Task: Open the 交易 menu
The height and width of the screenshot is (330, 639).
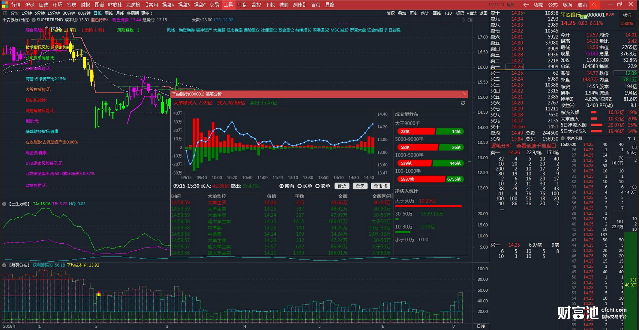Action: [x=214, y=5]
